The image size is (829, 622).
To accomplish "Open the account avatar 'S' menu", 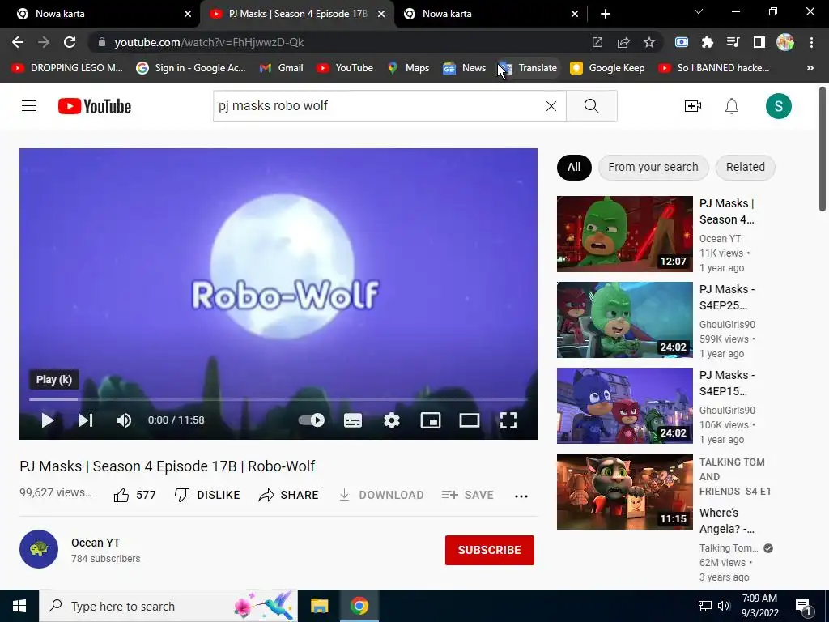I will tap(778, 106).
